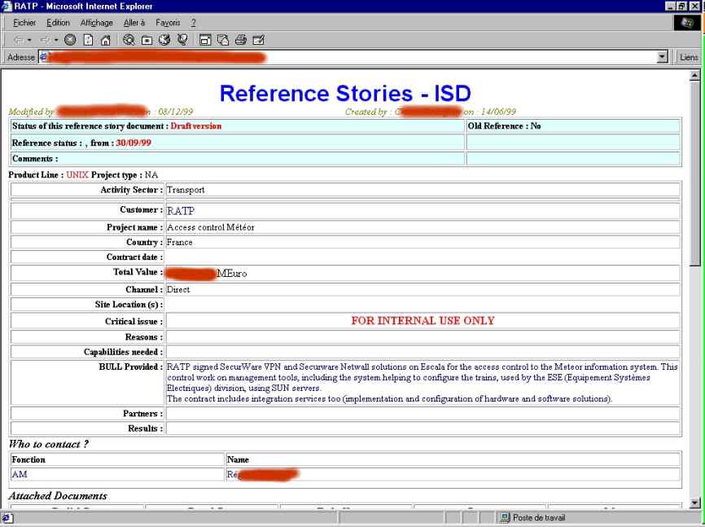
Task: Open the Affichage menu
Action: click(97, 23)
